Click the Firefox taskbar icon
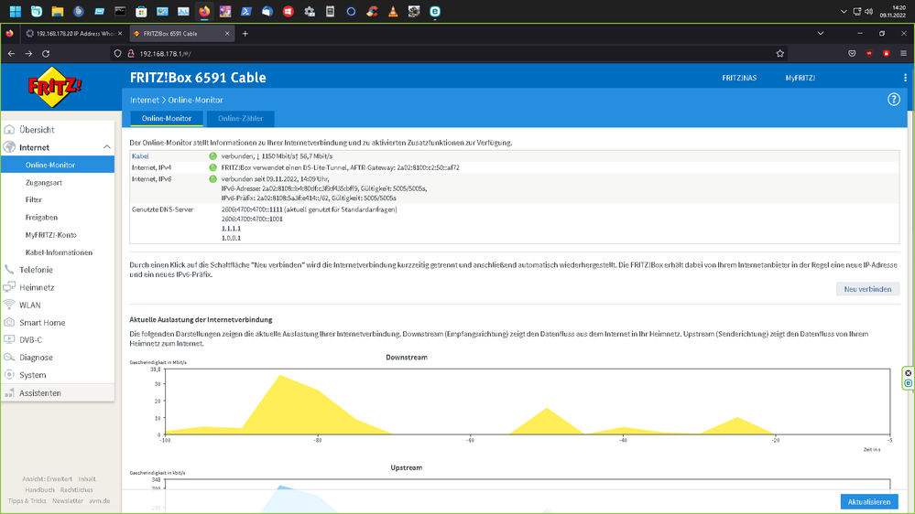 204,11
